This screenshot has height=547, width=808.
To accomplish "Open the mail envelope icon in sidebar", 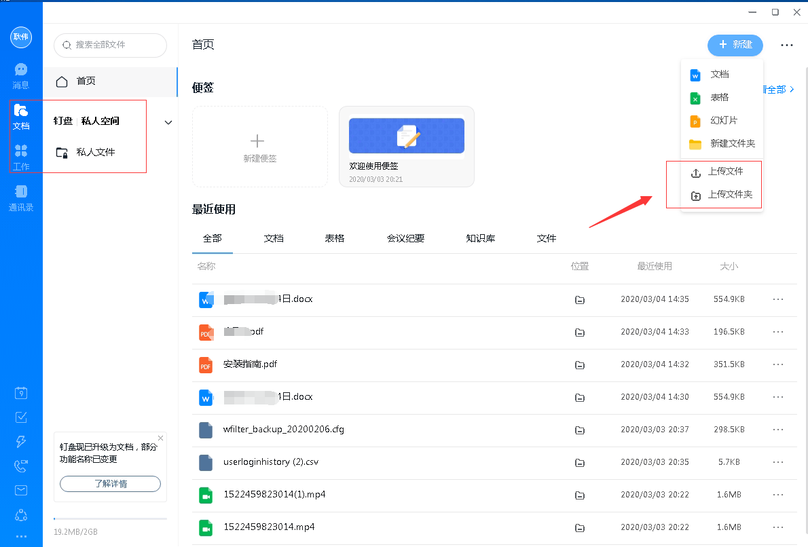I will [21, 491].
